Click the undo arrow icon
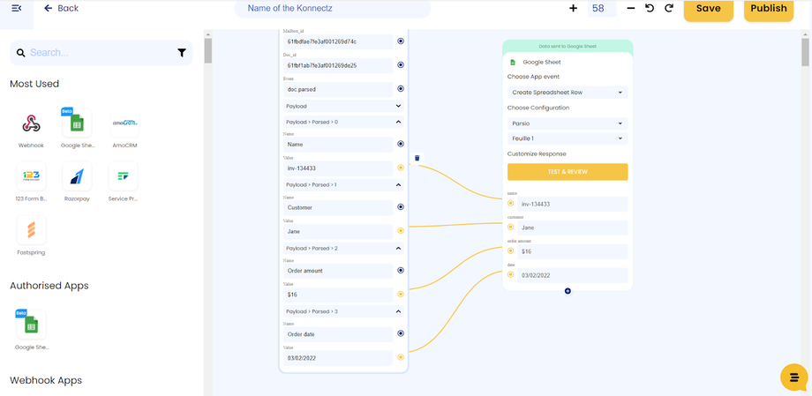This screenshot has width=812, height=396. (x=650, y=8)
